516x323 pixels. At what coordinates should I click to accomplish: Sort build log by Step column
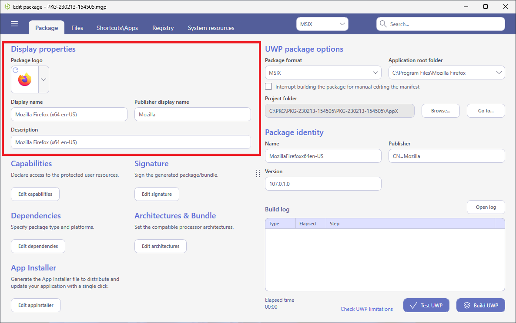(x=410, y=224)
